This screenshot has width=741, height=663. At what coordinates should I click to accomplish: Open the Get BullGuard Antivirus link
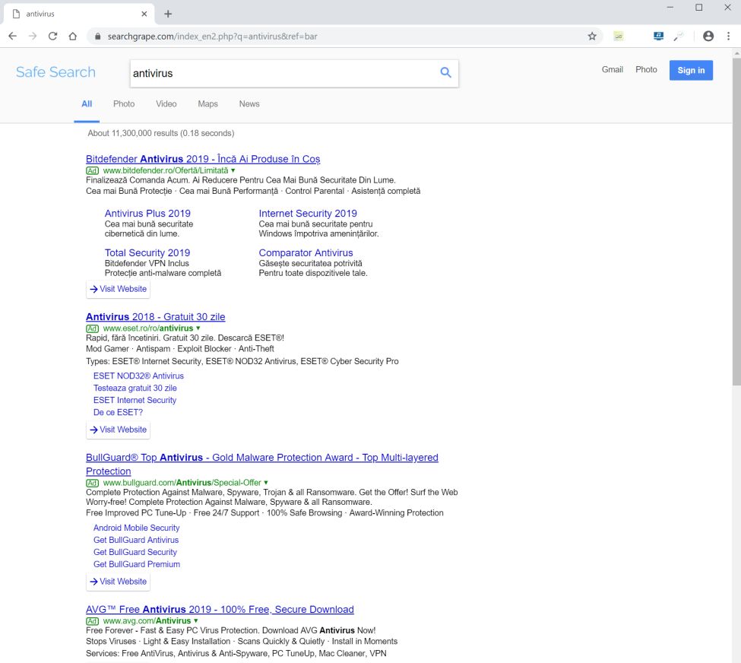[x=136, y=540]
